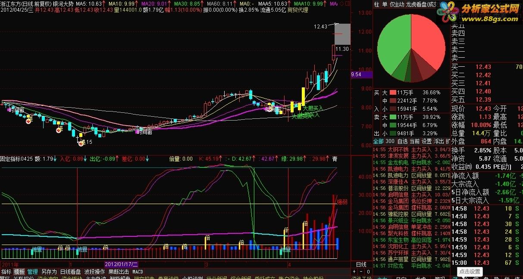Click the red circle marker on the 6.15 low candle

coord(81,143)
